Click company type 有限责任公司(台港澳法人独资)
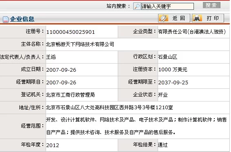Screen dimensions: 231x152 pyautogui.click(x=192, y=31)
